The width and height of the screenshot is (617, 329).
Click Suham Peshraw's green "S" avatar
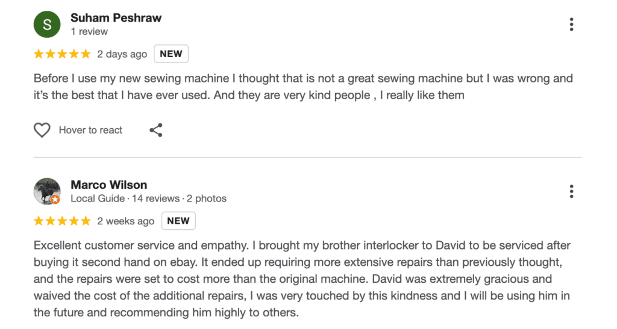point(47,25)
